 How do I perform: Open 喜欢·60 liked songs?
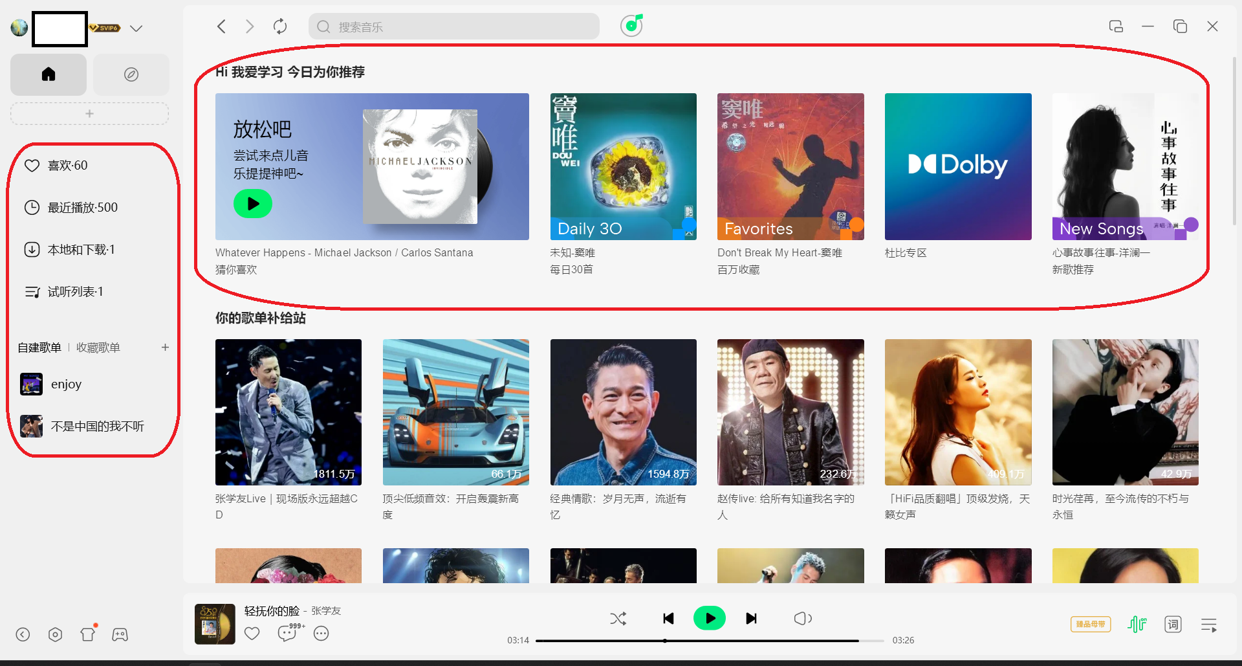tap(56, 166)
